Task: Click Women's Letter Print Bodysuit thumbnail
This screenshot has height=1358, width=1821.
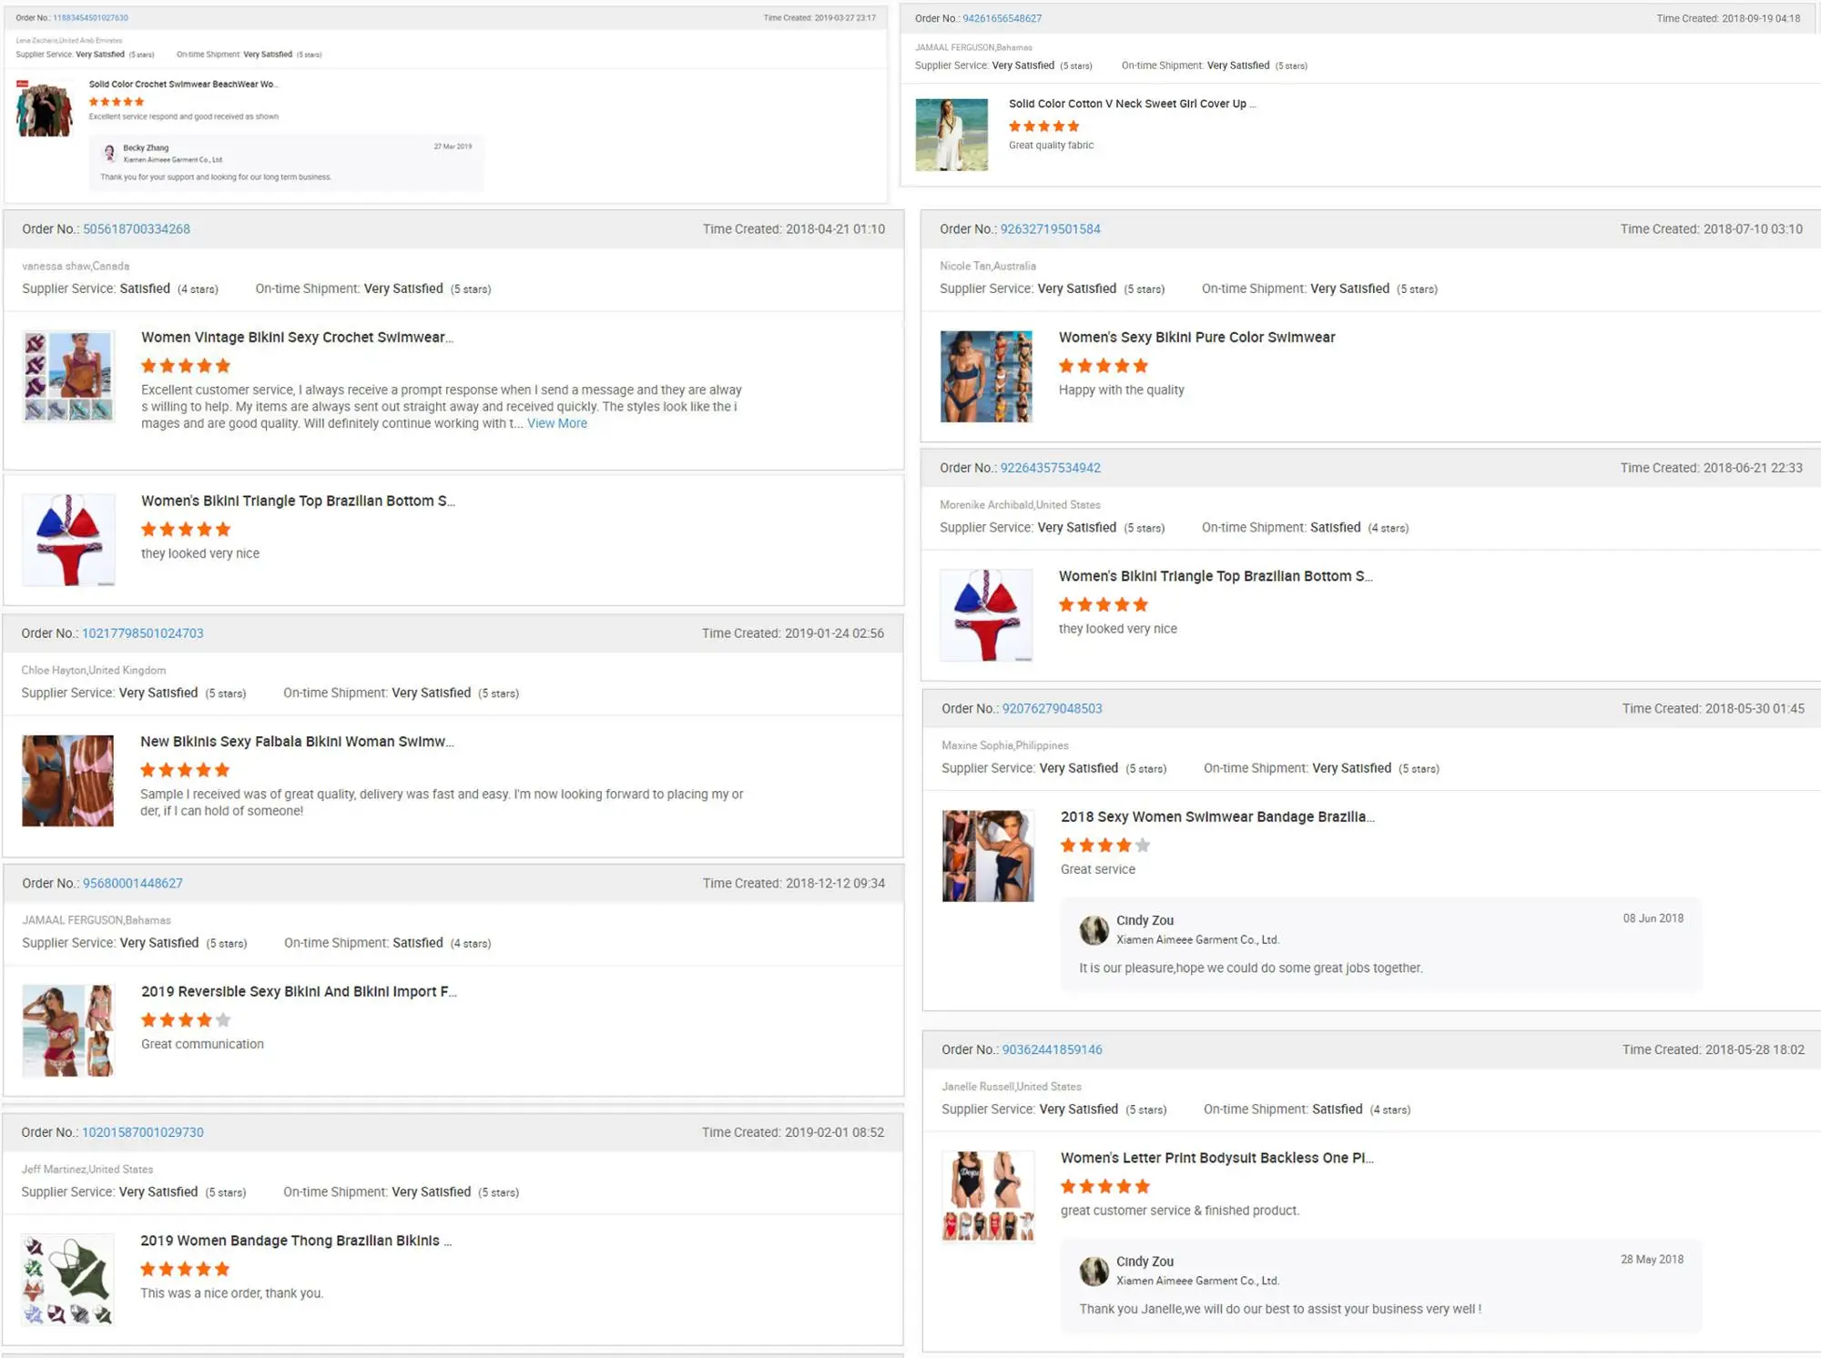Action: [988, 1196]
